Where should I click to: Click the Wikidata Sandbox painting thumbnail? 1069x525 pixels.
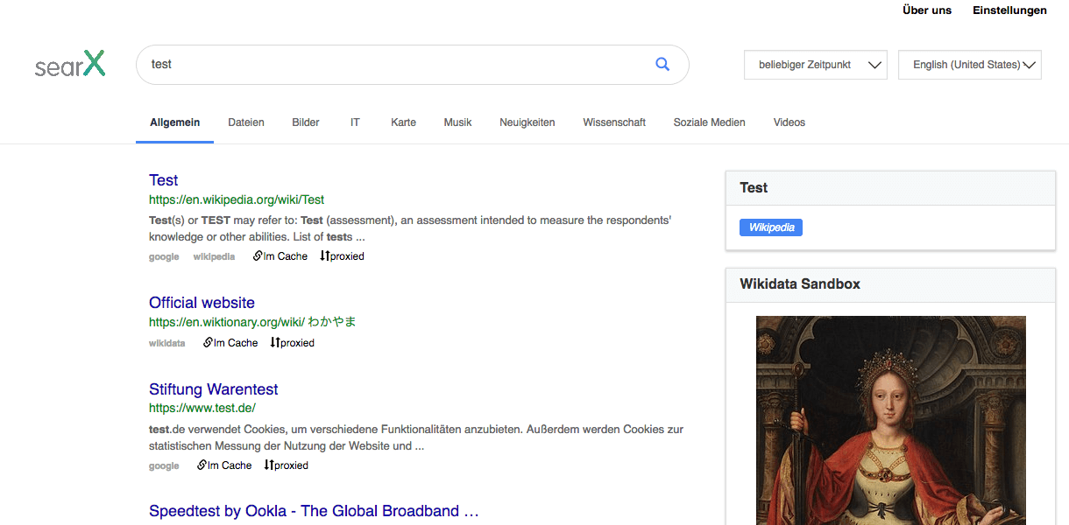click(x=890, y=420)
